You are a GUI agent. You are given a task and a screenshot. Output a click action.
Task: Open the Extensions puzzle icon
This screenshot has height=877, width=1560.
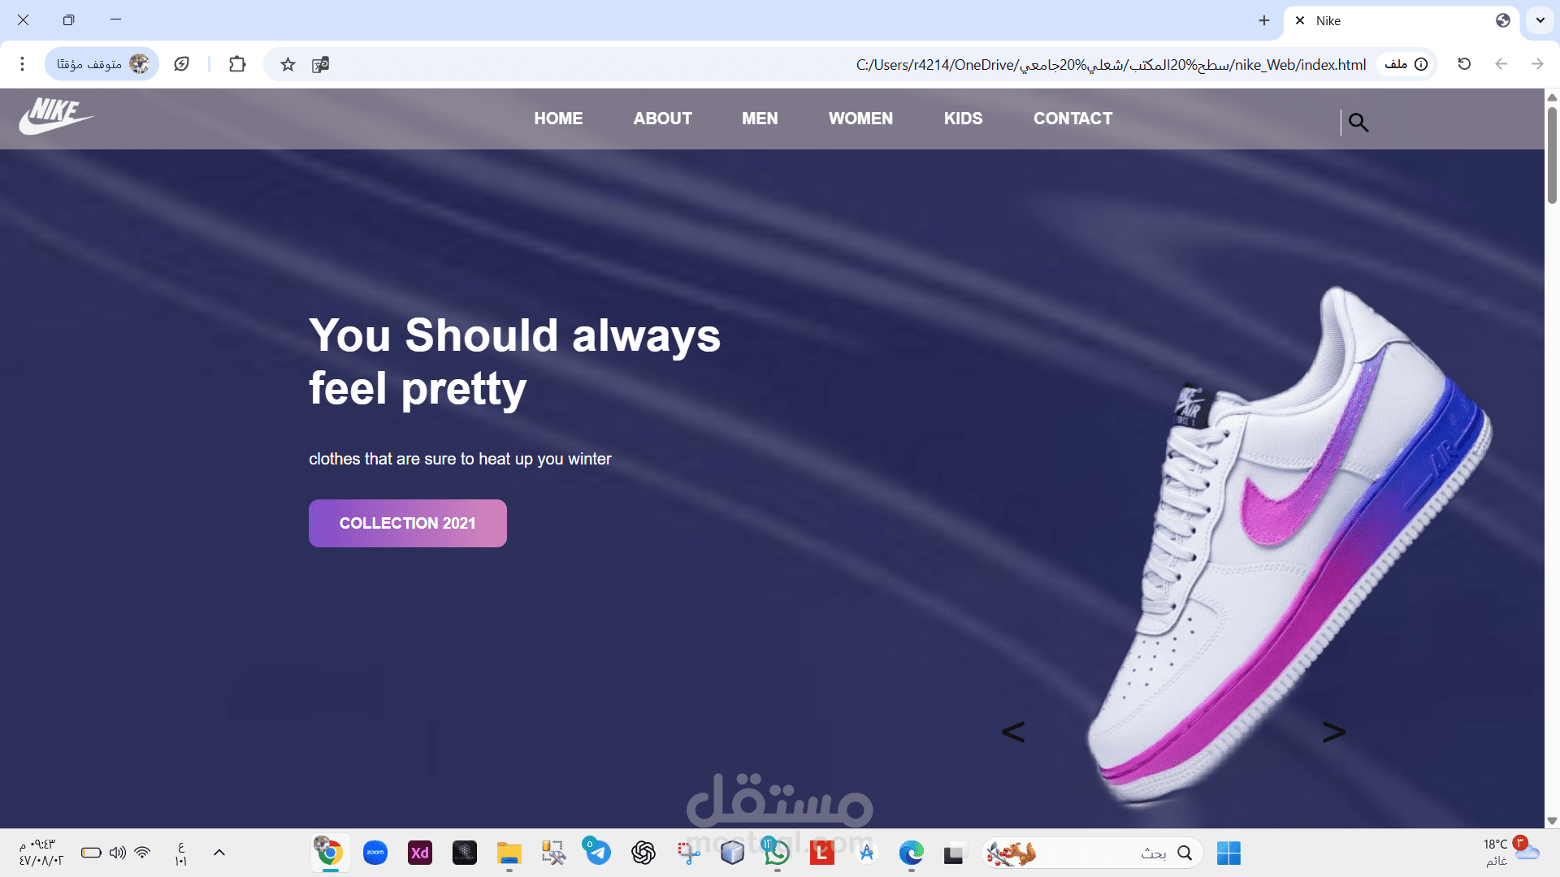(x=237, y=64)
